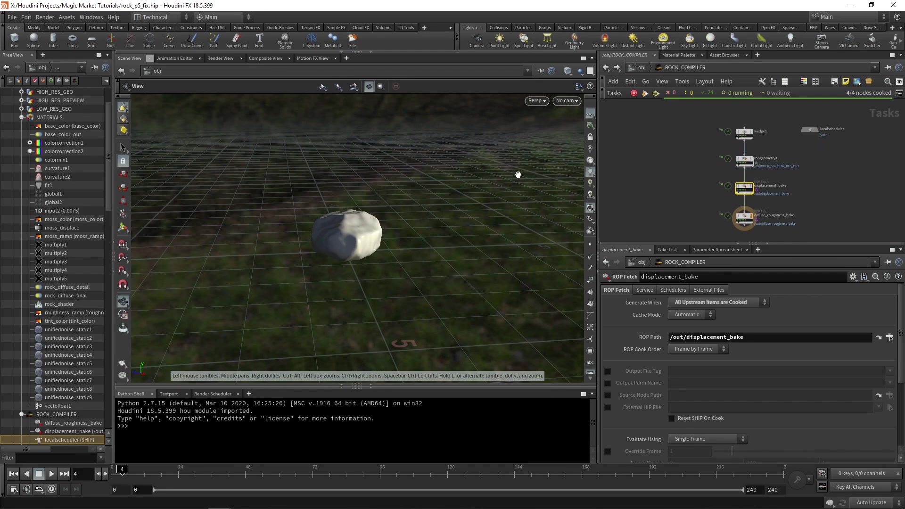The width and height of the screenshot is (905, 509).
Task: Open the ROP Cook Order dropdown
Action: [x=698, y=349]
